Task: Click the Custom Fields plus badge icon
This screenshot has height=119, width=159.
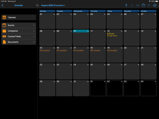Action: point(4,37)
